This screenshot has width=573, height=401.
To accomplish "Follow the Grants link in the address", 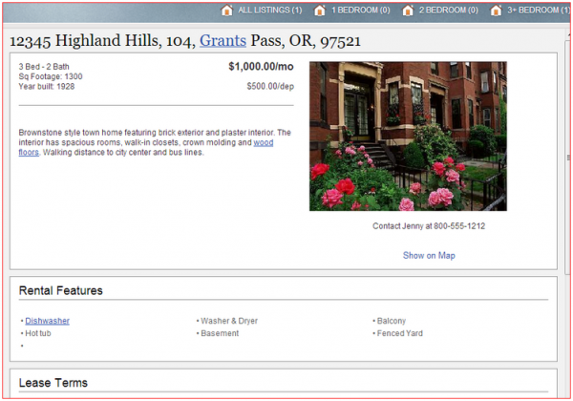I will point(223,41).
